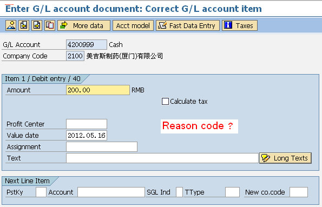The height and width of the screenshot is (207, 322).
Task: Click the Cash account description text
Action: [x=116, y=44]
